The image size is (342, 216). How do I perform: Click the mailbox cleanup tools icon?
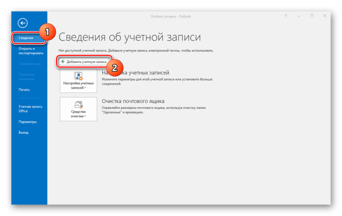point(79,105)
